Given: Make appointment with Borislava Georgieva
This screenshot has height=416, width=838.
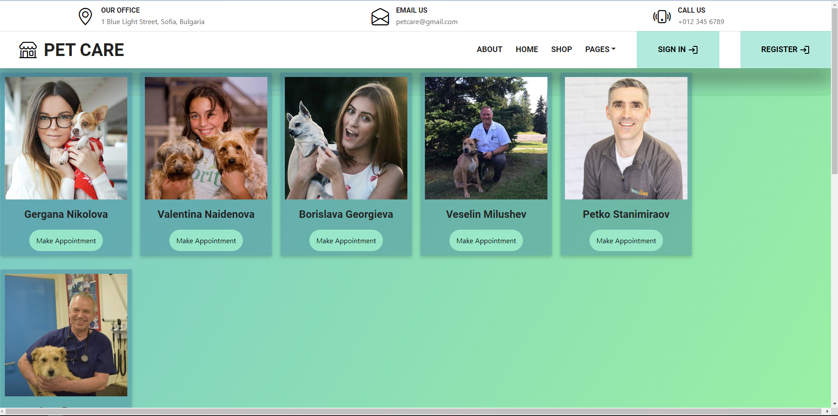Looking at the screenshot, I should 346,241.
